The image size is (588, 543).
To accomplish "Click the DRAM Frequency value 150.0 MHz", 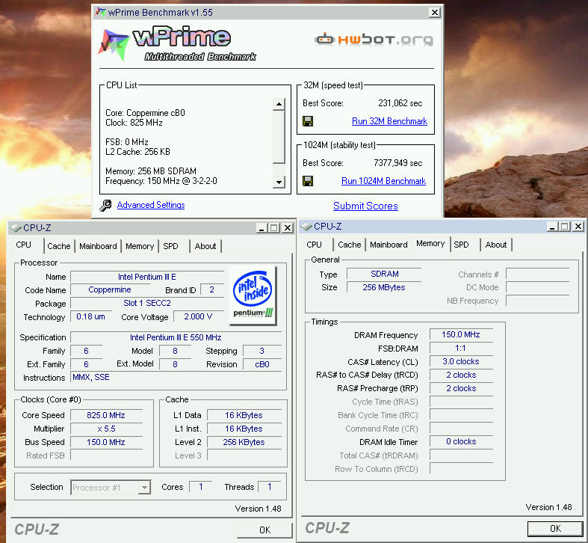I will pyautogui.click(x=461, y=334).
